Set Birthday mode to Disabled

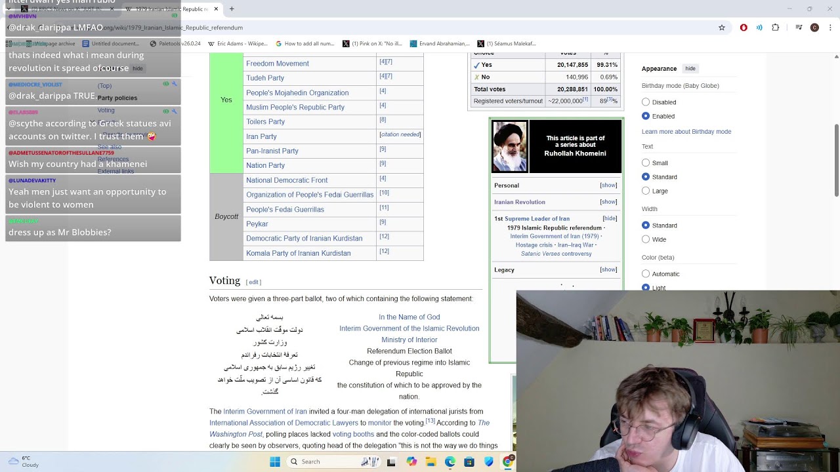click(646, 102)
